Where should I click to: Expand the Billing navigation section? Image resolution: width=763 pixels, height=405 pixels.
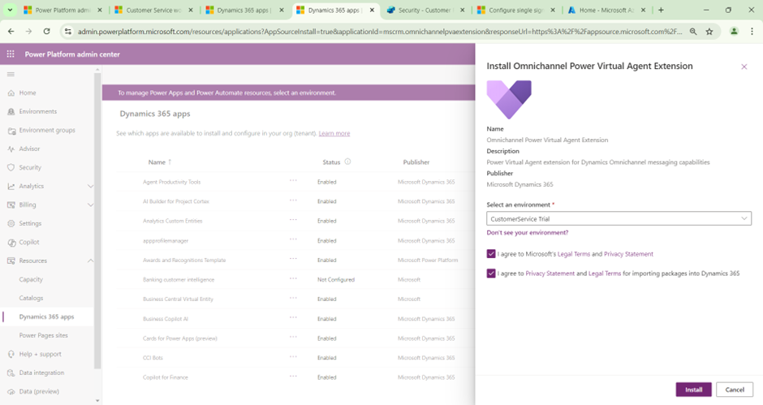[x=90, y=205]
